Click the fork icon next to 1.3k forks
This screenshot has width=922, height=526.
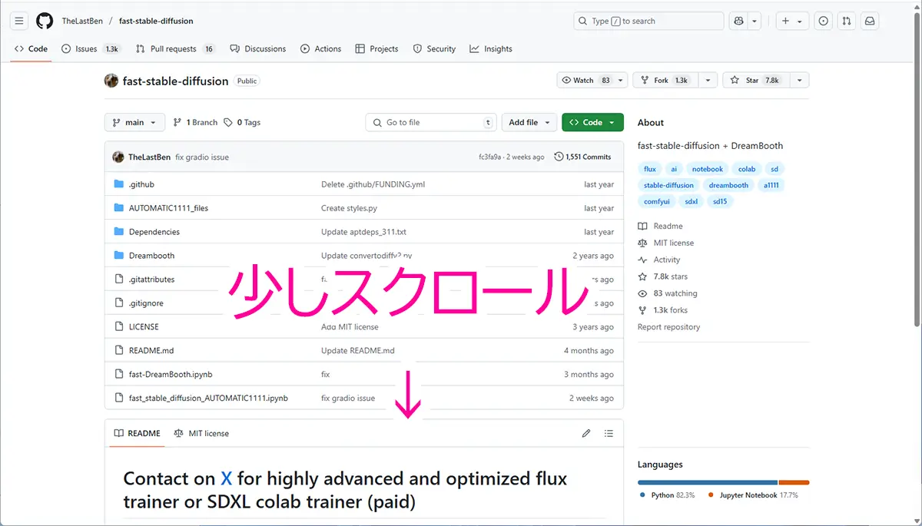642,310
